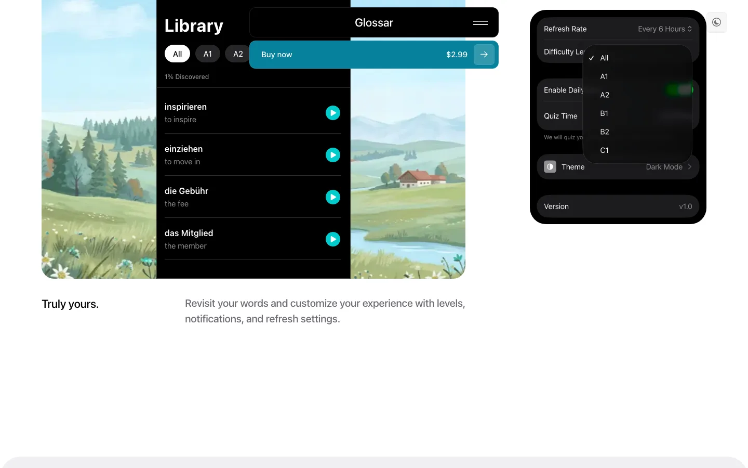Open the Glossar hamburger menu
This screenshot has width=748, height=468.
click(480, 23)
